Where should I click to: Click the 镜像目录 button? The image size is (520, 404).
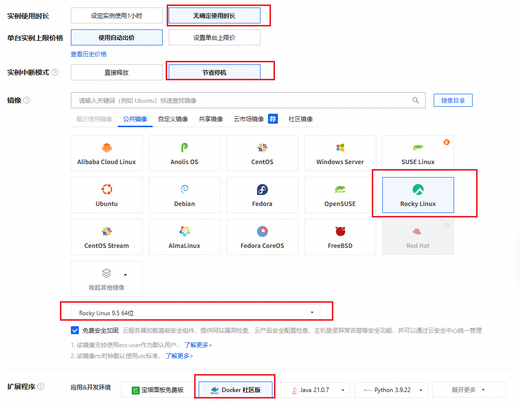coord(453,100)
